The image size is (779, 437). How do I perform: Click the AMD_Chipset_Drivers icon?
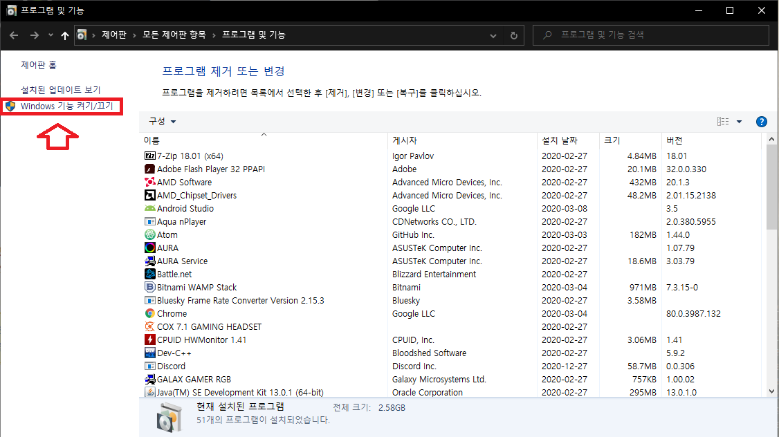[x=149, y=195]
